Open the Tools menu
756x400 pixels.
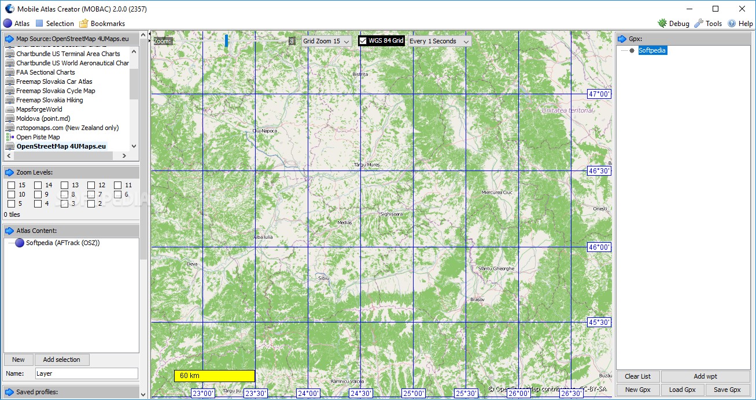click(708, 24)
